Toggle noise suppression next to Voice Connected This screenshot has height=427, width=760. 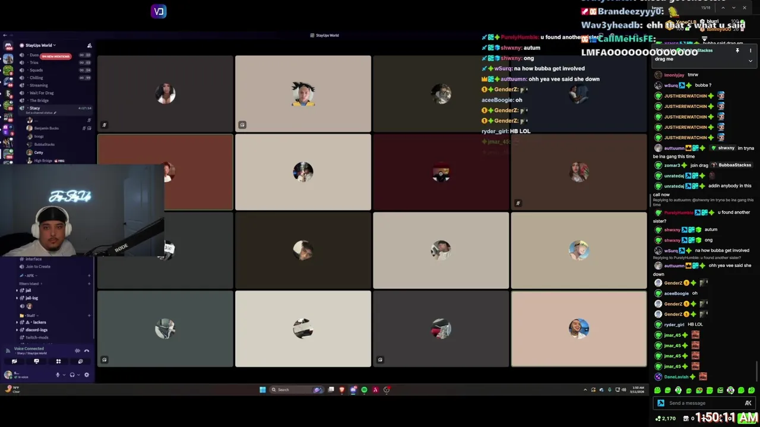[x=77, y=351]
